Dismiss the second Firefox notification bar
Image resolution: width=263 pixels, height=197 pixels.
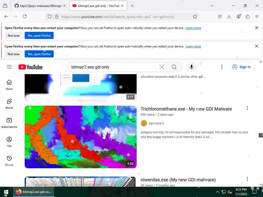coord(257,46)
